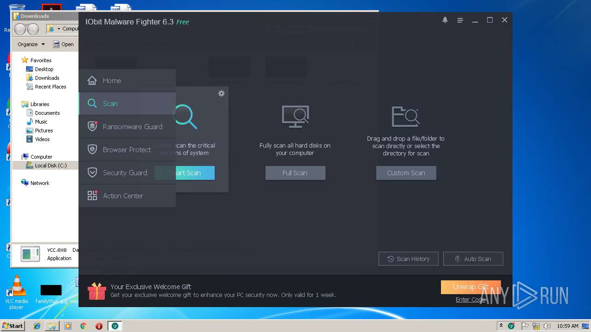Start a Smart Scan
591x332 pixels.
coord(185,173)
